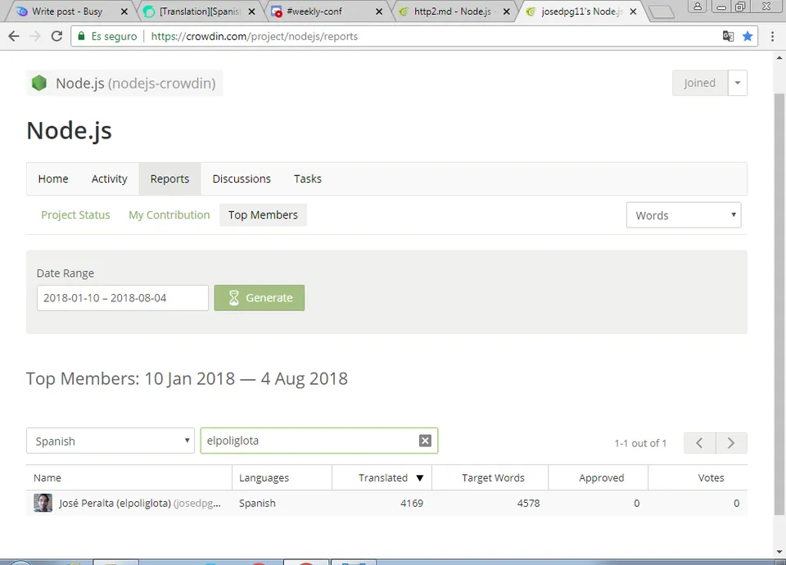The width and height of the screenshot is (786, 565).
Task: Open My Contribution report
Action: click(169, 215)
